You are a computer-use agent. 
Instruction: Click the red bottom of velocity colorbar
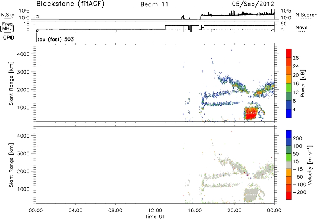point(289,196)
